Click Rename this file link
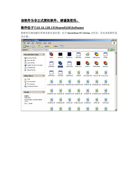 pos(31,58)
